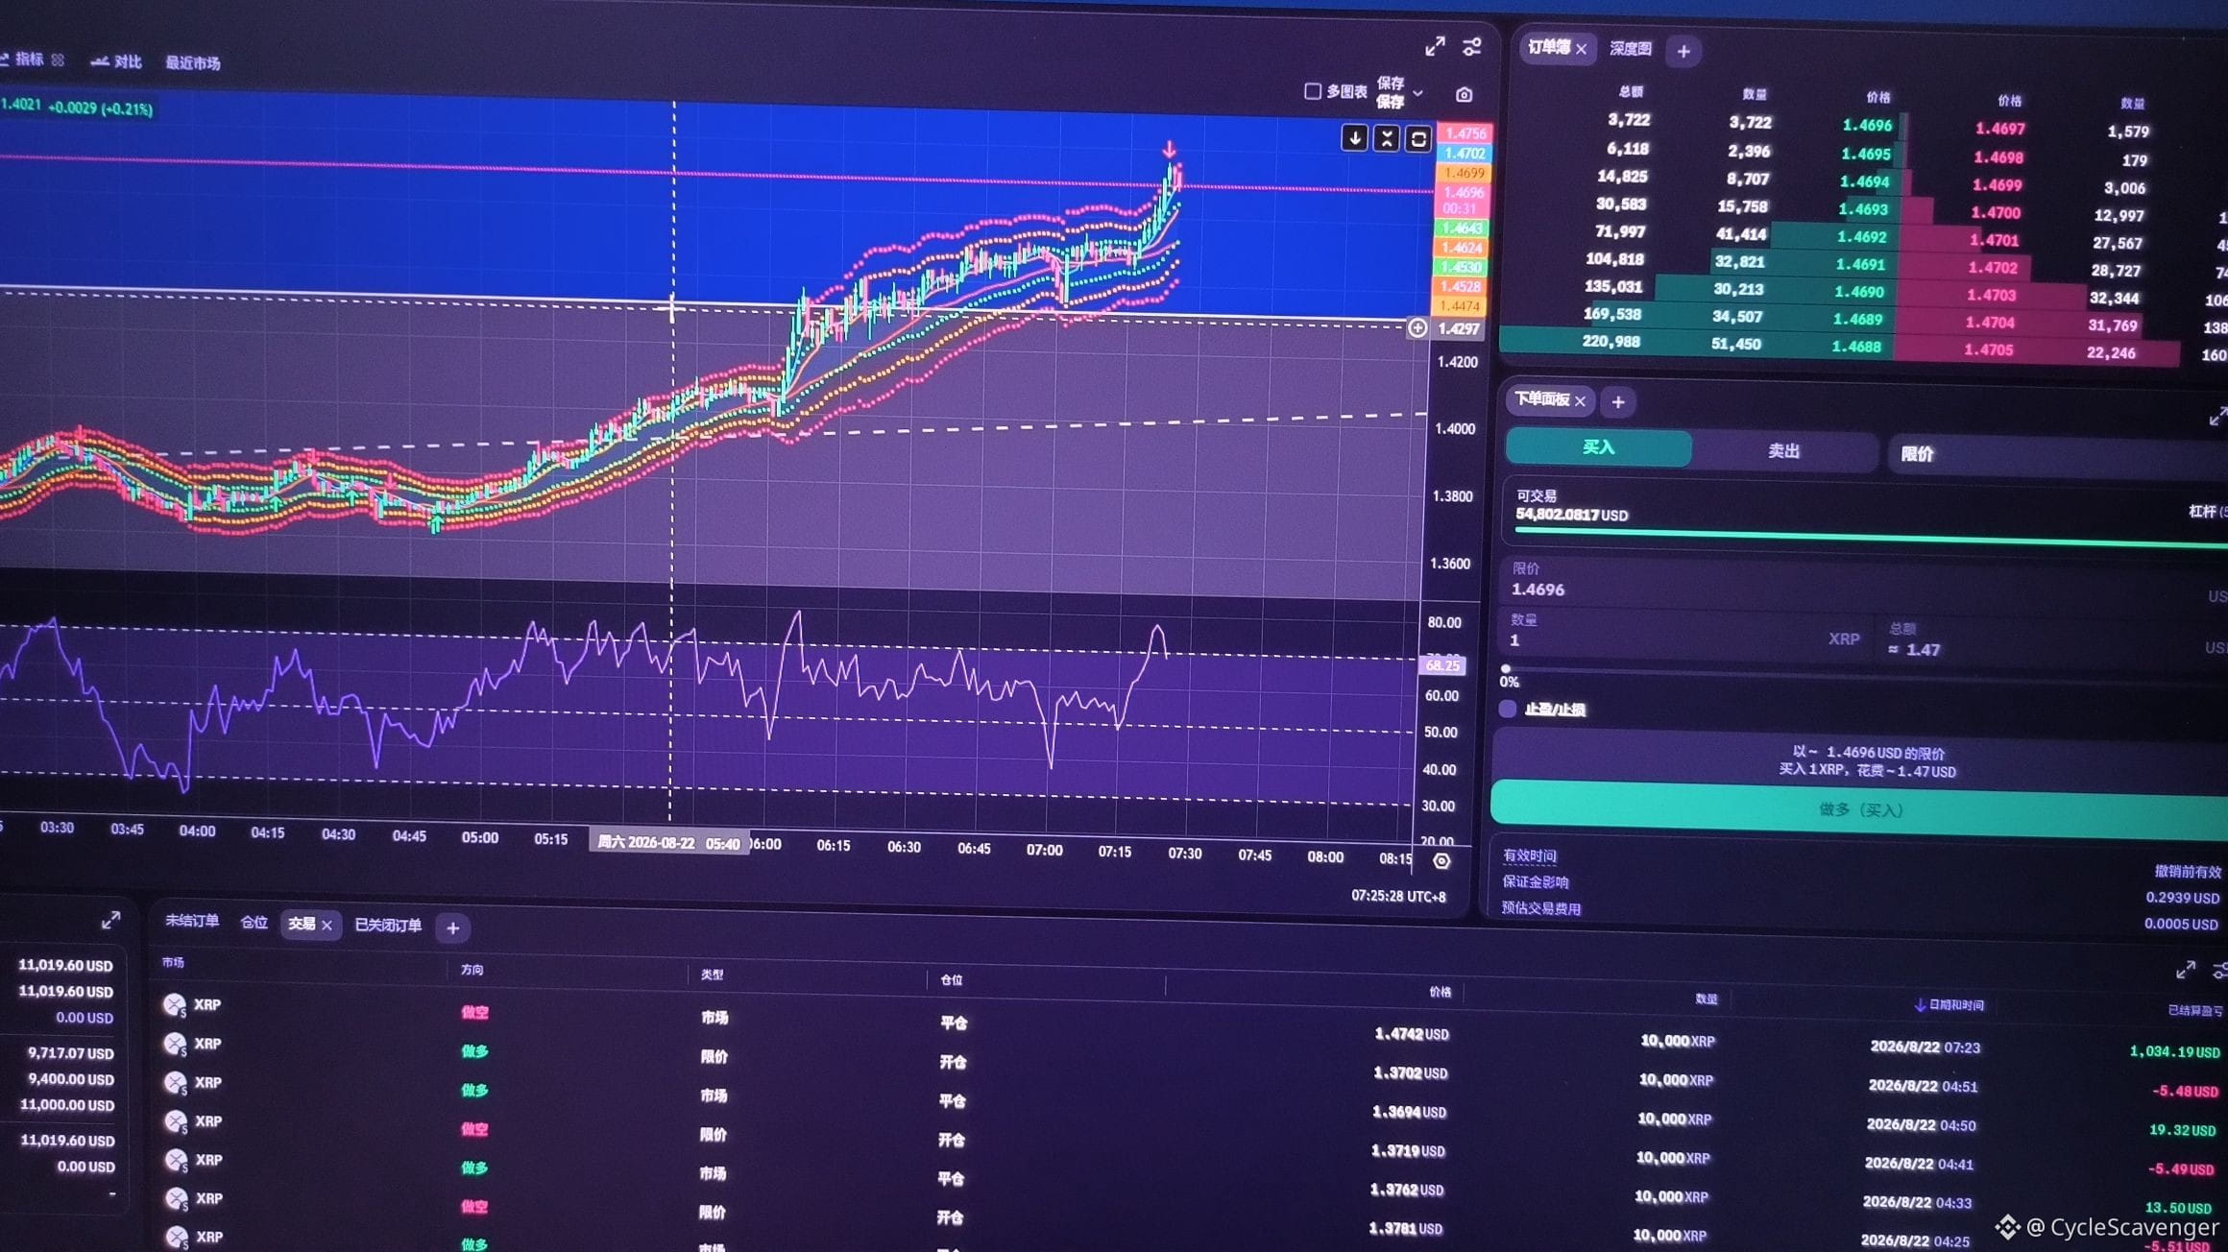2228x1252 pixels.
Task: Click XRP icon in 1.3702 USD row
Action: [175, 1044]
